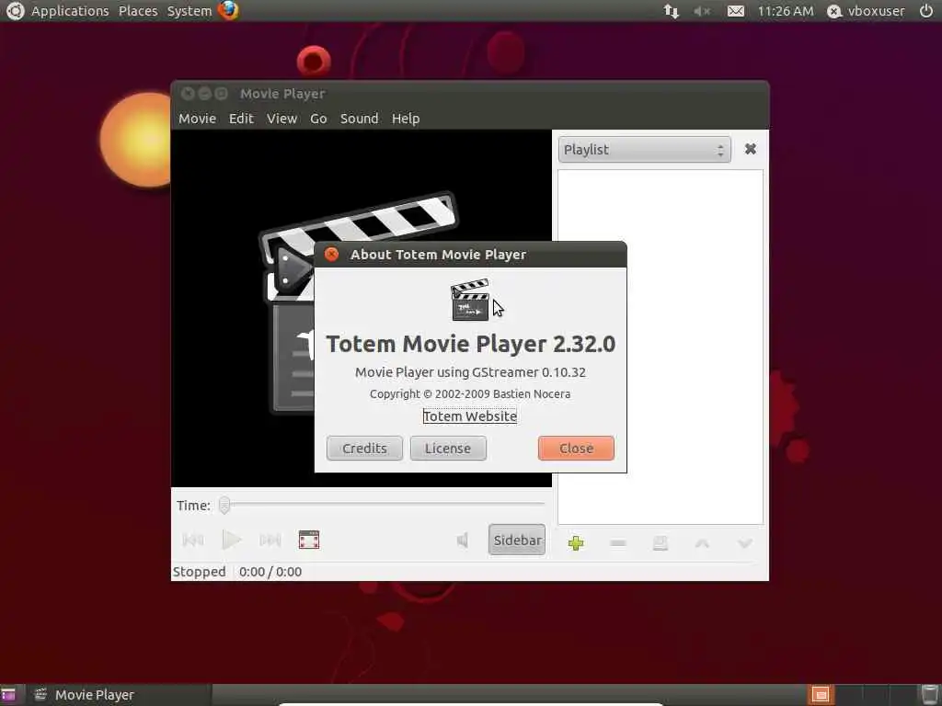Click the 11:26 AM clock
This screenshot has height=706, width=942.
click(x=786, y=11)
